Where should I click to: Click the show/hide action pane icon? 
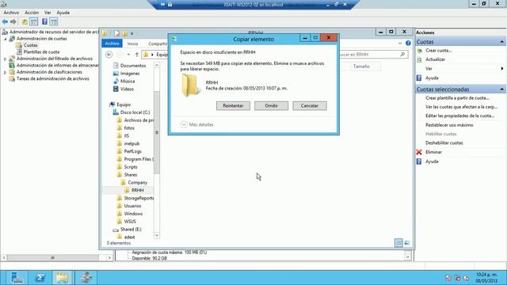[x=54, y=22]
